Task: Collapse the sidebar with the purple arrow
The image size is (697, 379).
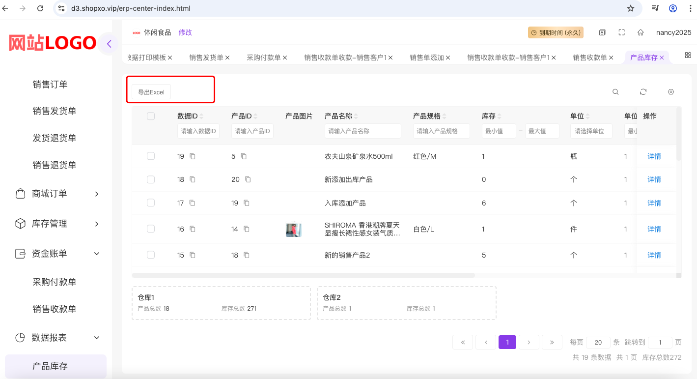Action: click(109, 44)
